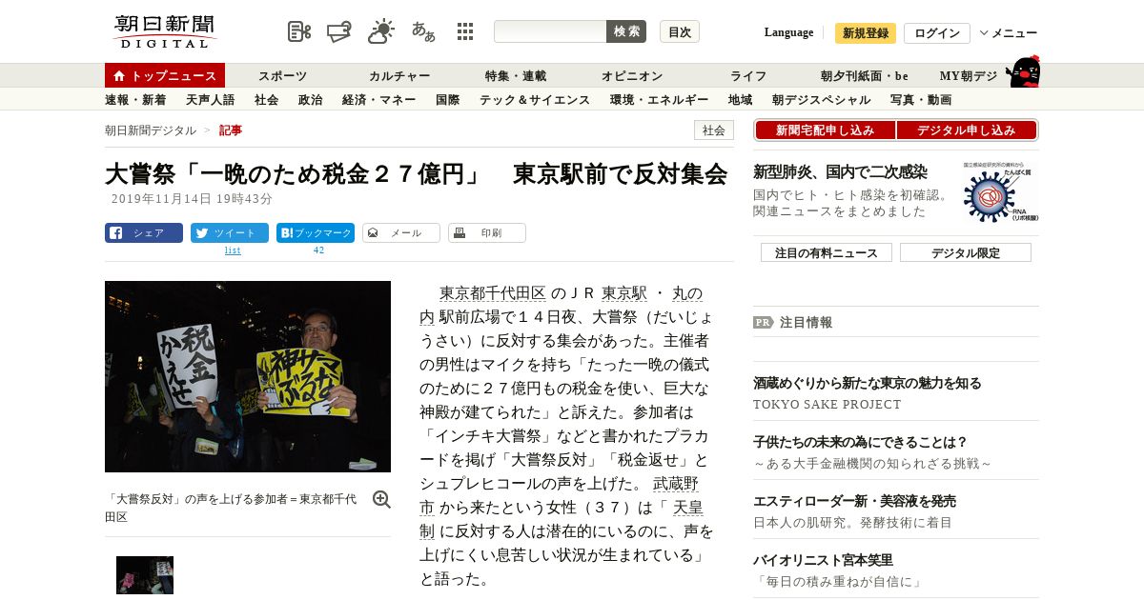Open the coronavirus illustration thumbnail
The width and height of the screenshot is (1144, 600).
click(x=1000, y=193)
